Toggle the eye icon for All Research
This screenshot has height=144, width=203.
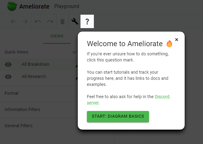8,77
